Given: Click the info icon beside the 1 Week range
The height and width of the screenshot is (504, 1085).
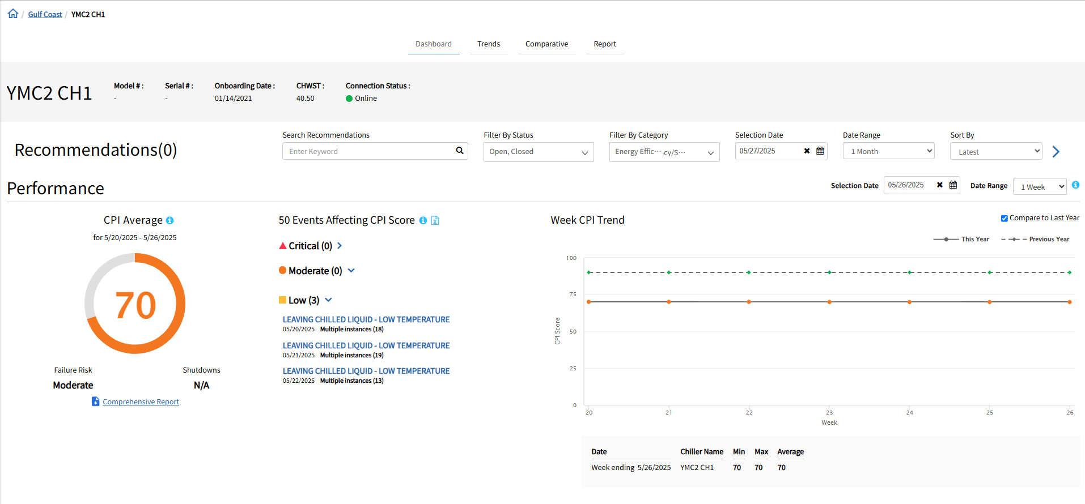Looking at the screenshot, I should 1075,185.
